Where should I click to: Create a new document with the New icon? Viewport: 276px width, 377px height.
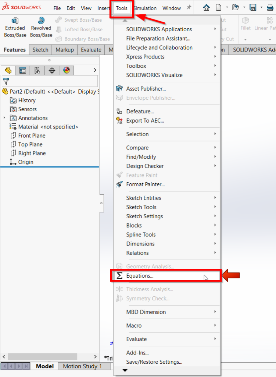tap(218, 7)
